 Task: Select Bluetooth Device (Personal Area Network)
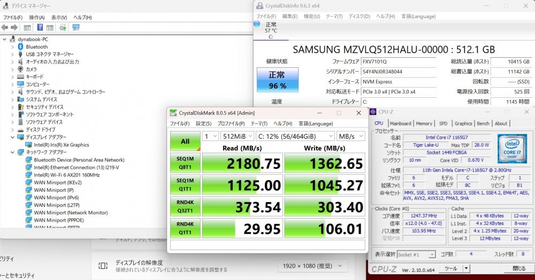[x=79, y=160]
